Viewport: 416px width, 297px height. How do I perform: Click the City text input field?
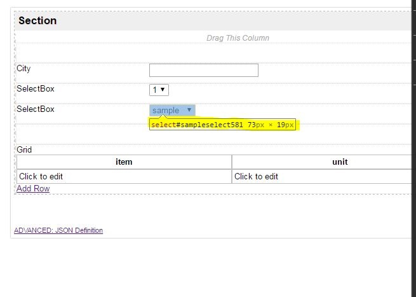pos(203,70)
